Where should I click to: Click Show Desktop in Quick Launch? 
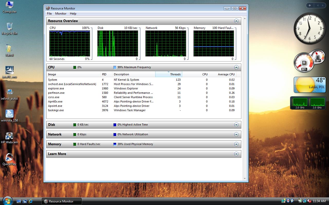pos(19,201)
